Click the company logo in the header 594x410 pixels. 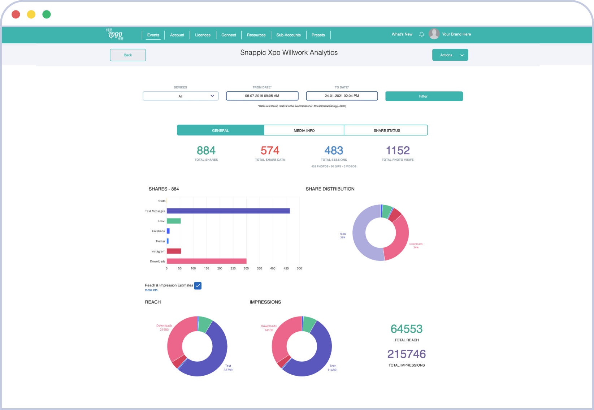point(115,34)
